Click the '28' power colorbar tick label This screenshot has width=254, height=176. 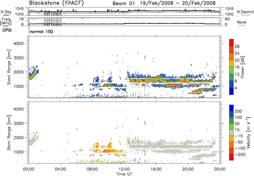pos(237,46)
